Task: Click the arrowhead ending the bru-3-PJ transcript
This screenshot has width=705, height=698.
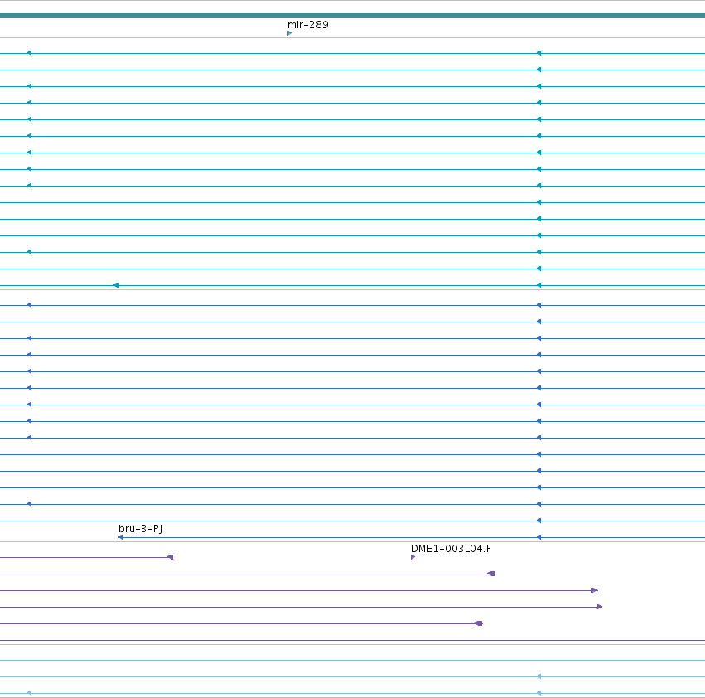Action: pyautogui.click(x=120, y=537)
